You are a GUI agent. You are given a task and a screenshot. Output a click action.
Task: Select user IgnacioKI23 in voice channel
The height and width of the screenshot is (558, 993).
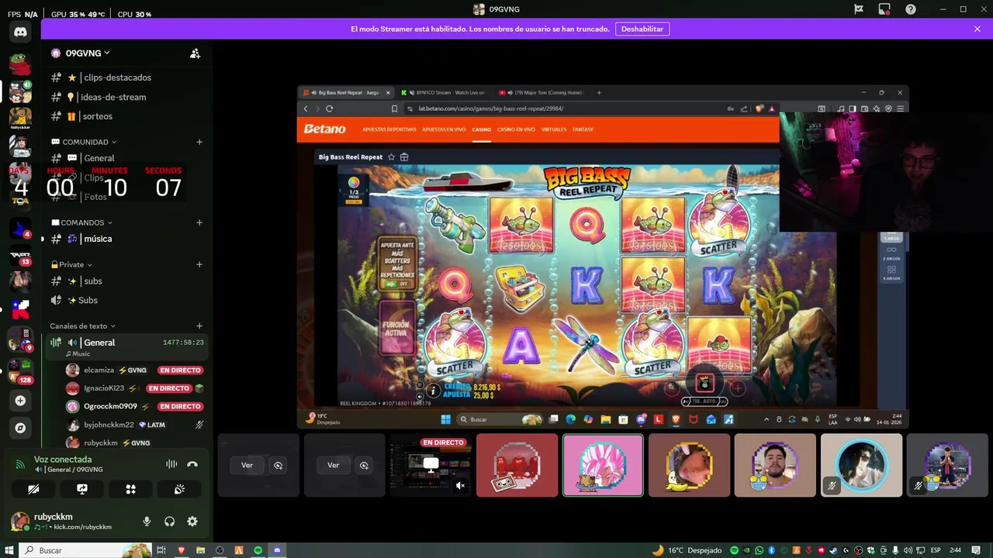(135, 388)
